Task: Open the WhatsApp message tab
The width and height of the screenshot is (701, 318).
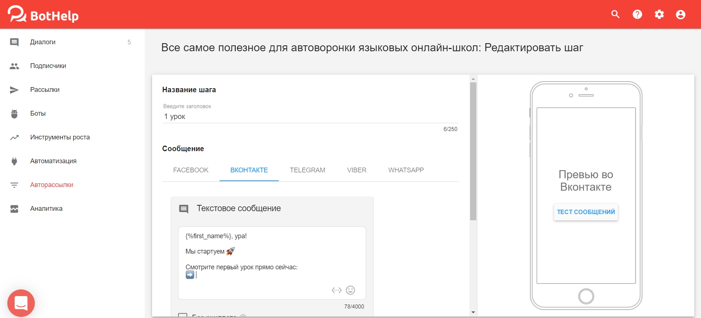Action: [406, 170]
